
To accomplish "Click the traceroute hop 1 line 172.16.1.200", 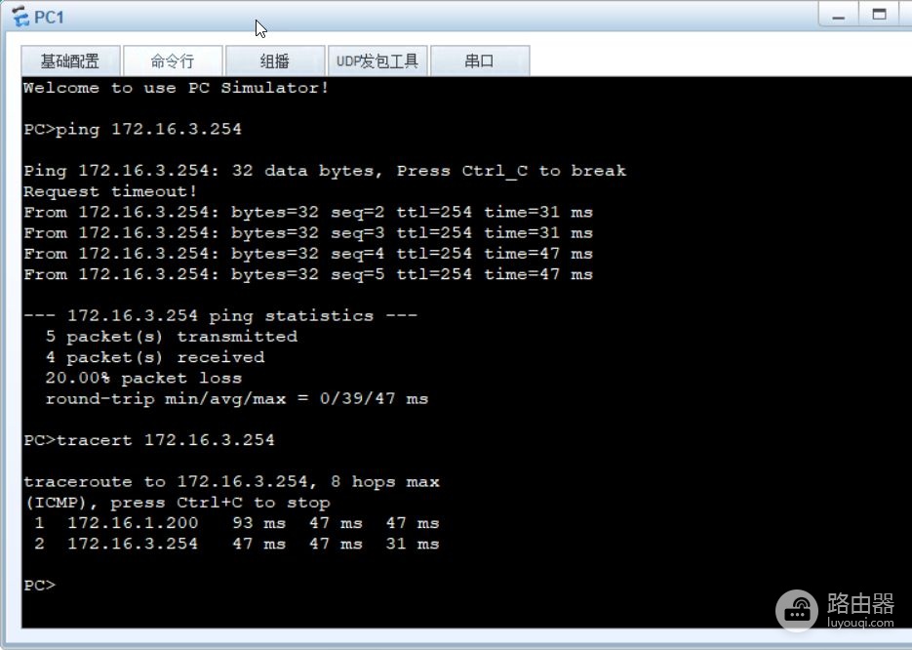I will point(236,523).
